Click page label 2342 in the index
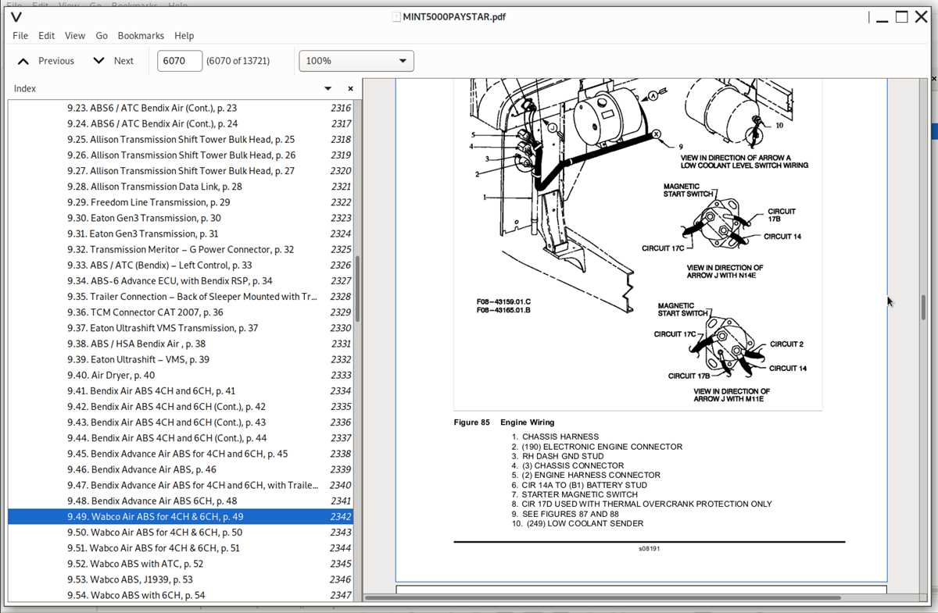Viewport: 938px width, 613px height. click(341, 517)
